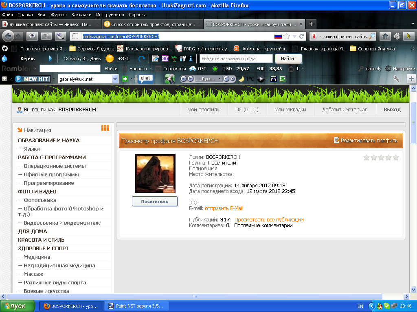The image size is (417, 312).
Task: Click Выход to log out
Action: (x=392, y=110)
